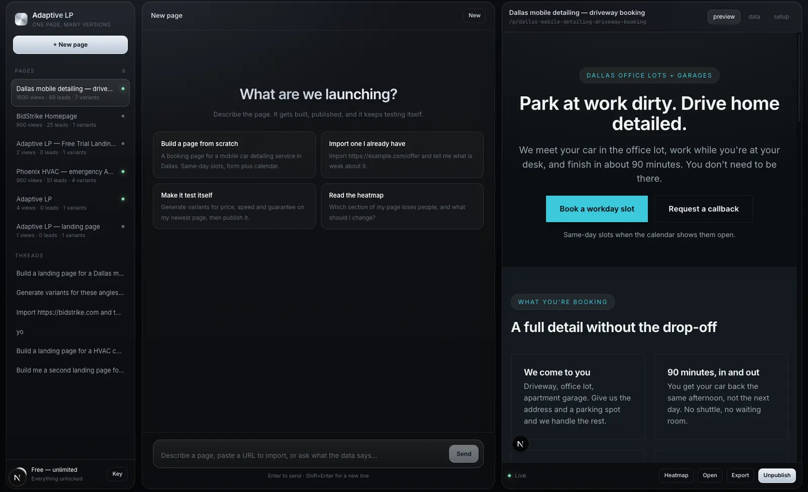Open thread Generate variants for these angles
The width and height of the screenshot is (808, 492).
[x=70, y=293]
